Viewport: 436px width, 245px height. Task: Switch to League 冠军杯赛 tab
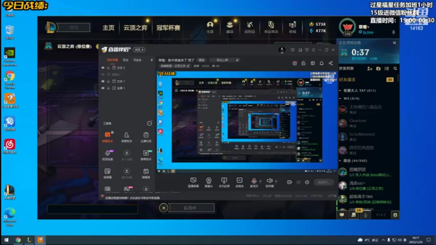(x=168, y=28)
